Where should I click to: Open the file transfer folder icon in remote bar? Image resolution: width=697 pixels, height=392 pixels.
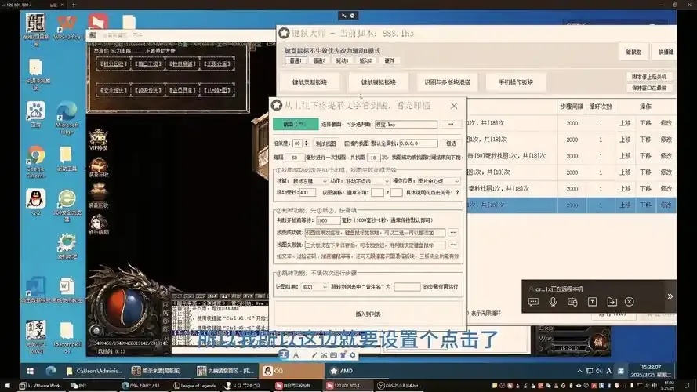click(612, 302)
